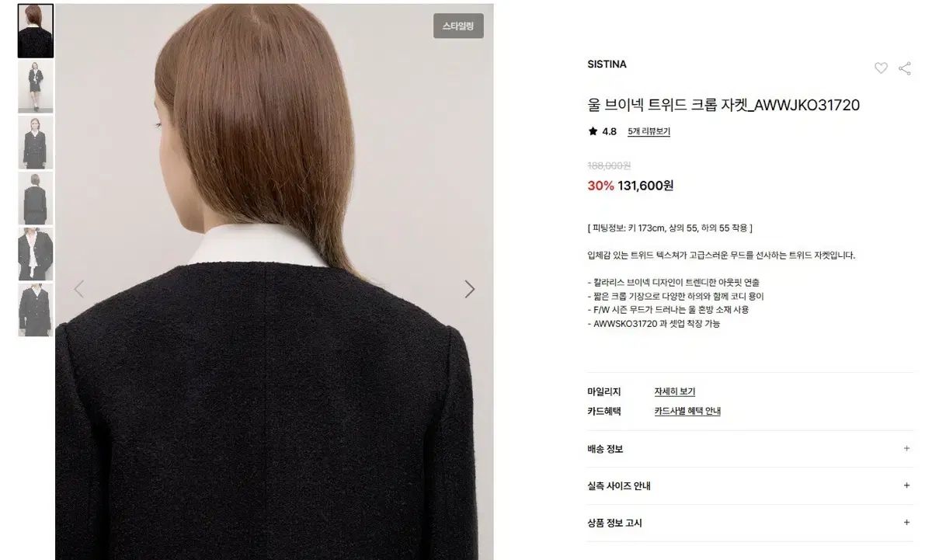Select fourth thumbnail with jacket back view
This screenshot has height=560, width=932.
point(36,199)
